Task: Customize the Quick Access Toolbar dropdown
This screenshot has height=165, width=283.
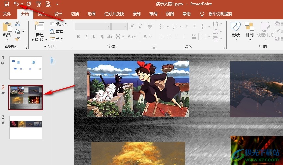Action: click(x=57, y=4)
